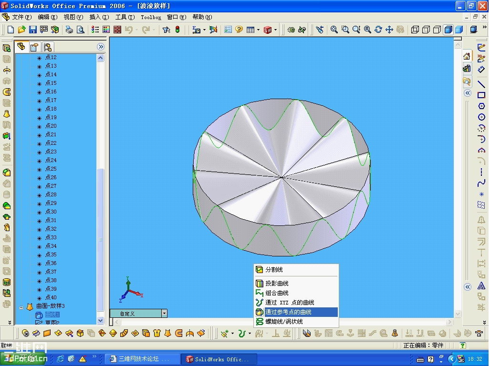Select 曲线1 under 曲面-放样3
The height and width of the screenshot is (366, 490).
pos(52,315)
